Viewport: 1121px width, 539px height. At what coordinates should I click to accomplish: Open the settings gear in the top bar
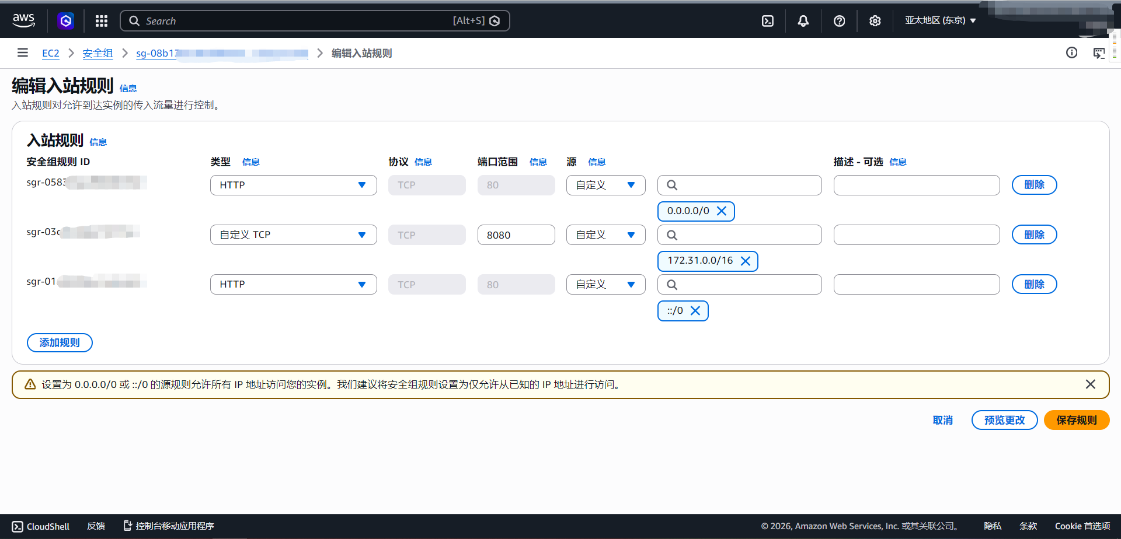[875, 21]
